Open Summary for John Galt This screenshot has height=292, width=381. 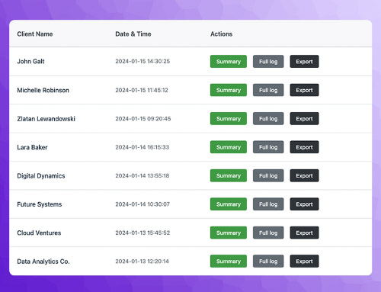(x=229, y=62)
